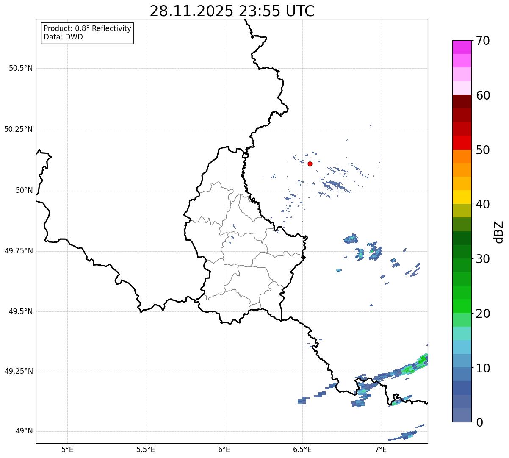Pick the orange colorbar segment below 50
This screenshot has height=458, width=509.
(462, 156)
